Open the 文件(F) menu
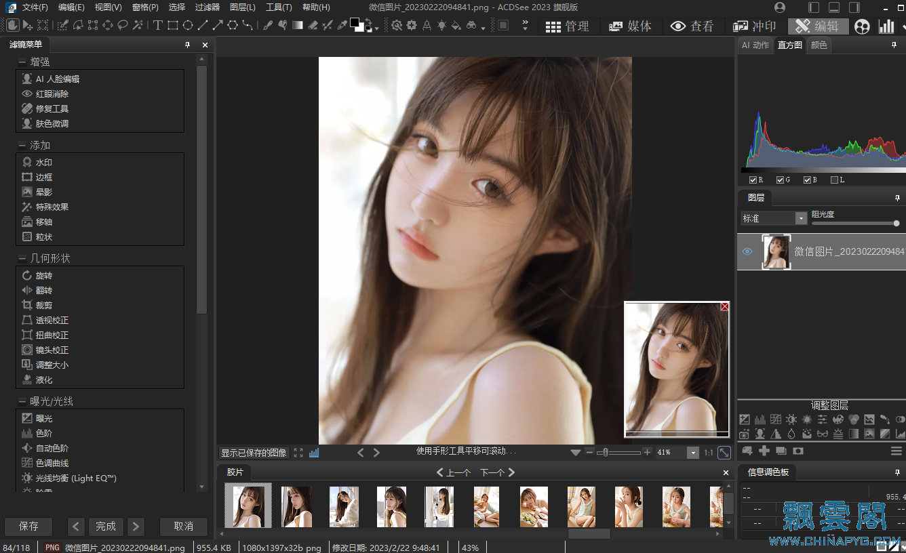Screen dimensions: 906x553 (35, 7)
